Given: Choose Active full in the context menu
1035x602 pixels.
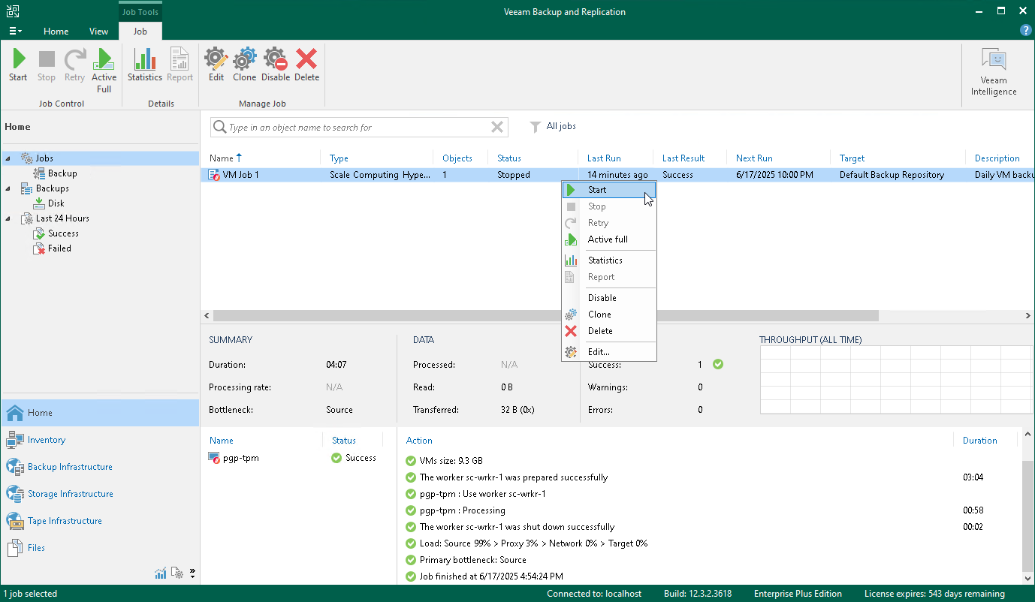Looking at the screenshot, I should tap(609, 239).
